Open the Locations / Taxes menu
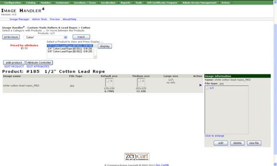This screenshot has height=166, width=277. pos(85,3)
